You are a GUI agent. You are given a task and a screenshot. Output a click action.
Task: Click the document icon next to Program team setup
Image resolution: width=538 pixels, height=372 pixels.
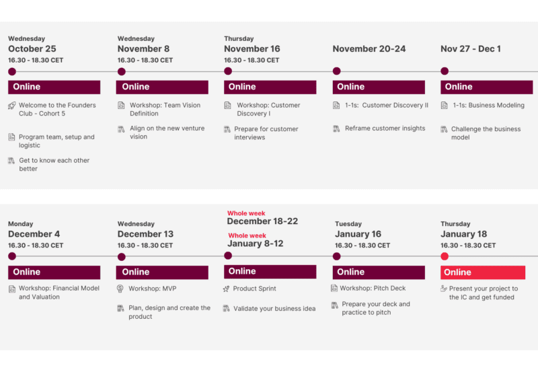click(x=11, y=137)
